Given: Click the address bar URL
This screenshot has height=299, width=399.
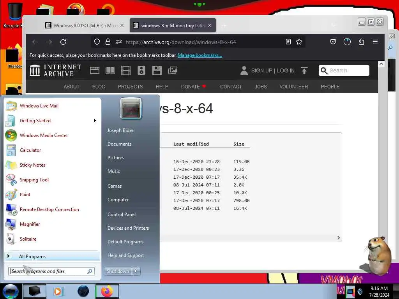Looking at the screenshot, I should click(181, 42).
